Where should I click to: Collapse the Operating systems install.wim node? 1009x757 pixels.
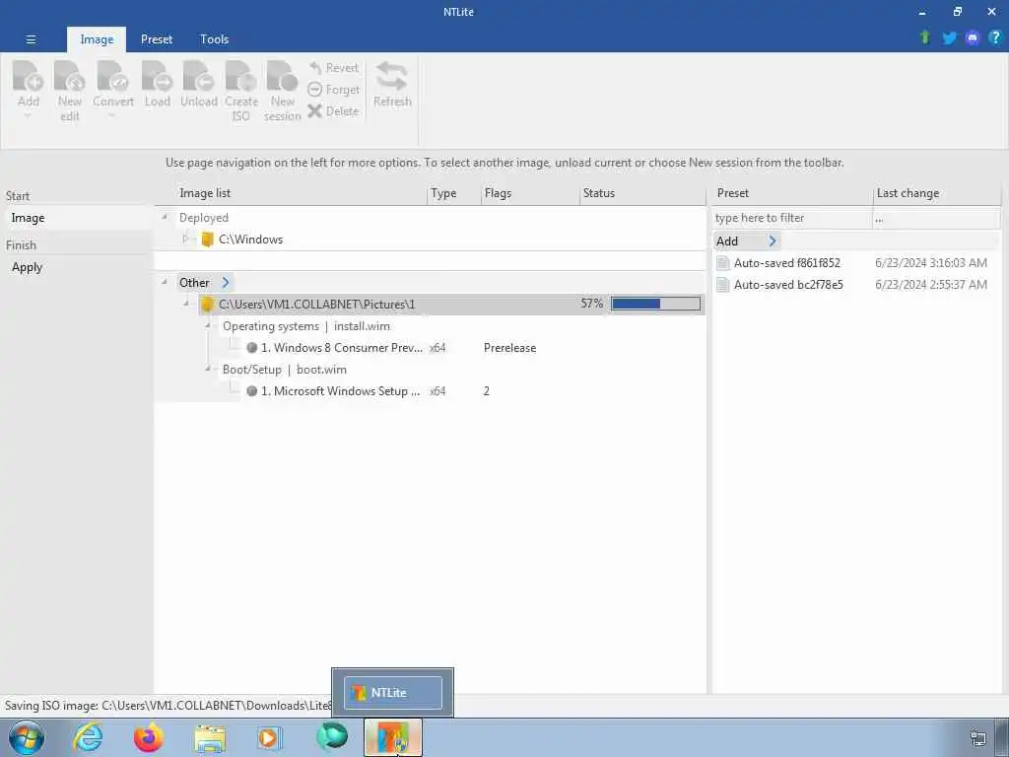coord(208,325)
